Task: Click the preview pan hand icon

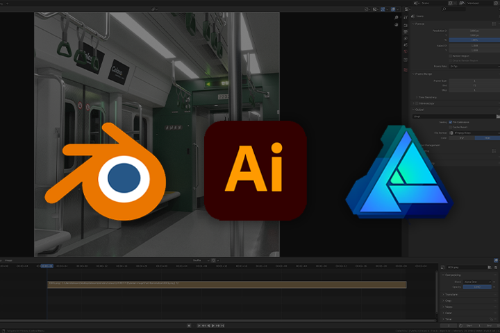Action: click(x=397, y=24)
